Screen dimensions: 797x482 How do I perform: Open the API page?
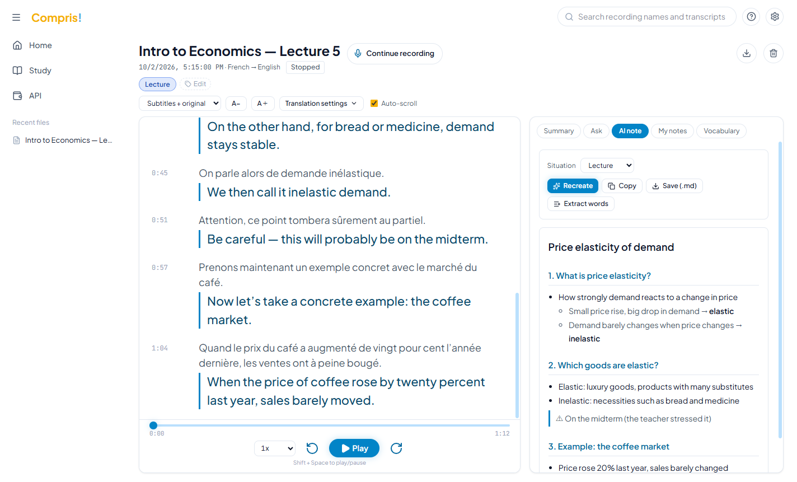point(35,96)
